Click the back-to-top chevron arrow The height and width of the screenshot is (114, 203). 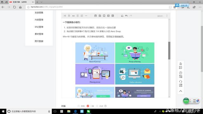180,91
